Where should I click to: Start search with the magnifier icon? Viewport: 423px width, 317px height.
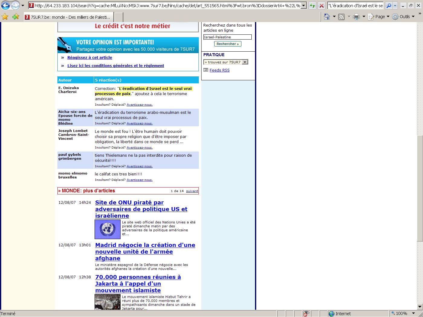(x=389, y=5)
